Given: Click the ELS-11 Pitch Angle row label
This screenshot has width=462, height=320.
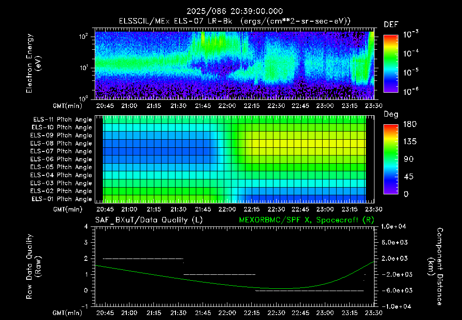Looking at the screenshot, I should [x=62, y=120].
